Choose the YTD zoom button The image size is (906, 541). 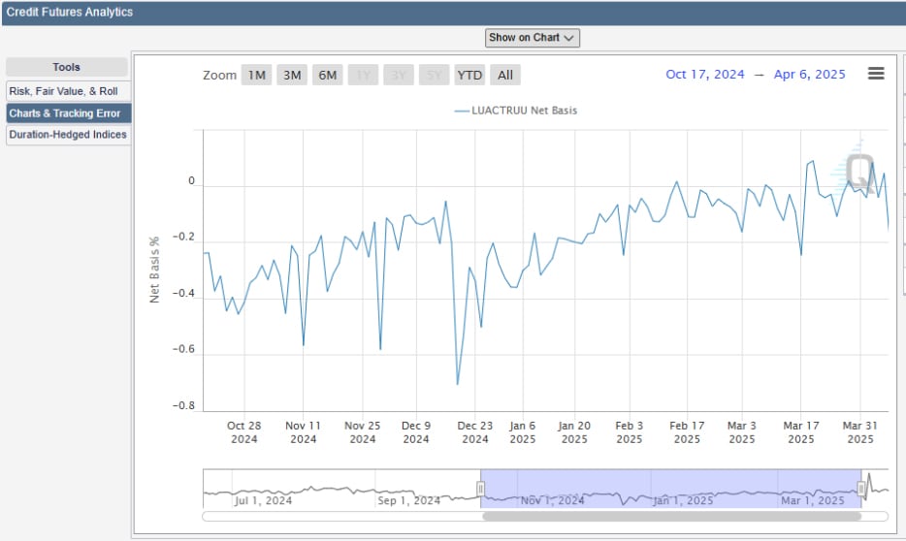pyautogui.click(x=469, y=75)
